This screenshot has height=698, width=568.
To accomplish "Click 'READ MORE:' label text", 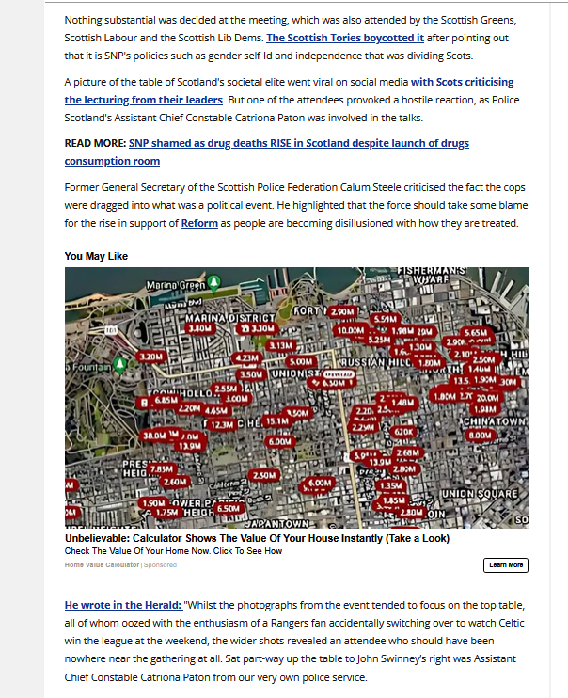I will pyautogui.click(x=95, y=143).
